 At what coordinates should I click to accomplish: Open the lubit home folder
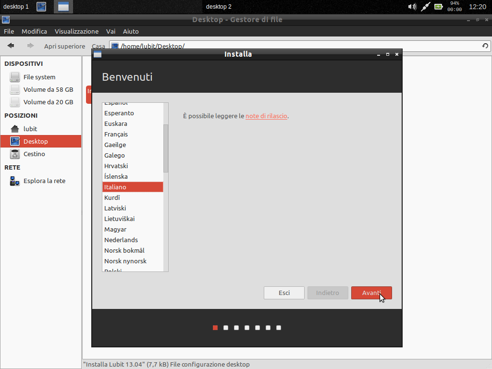30,129
